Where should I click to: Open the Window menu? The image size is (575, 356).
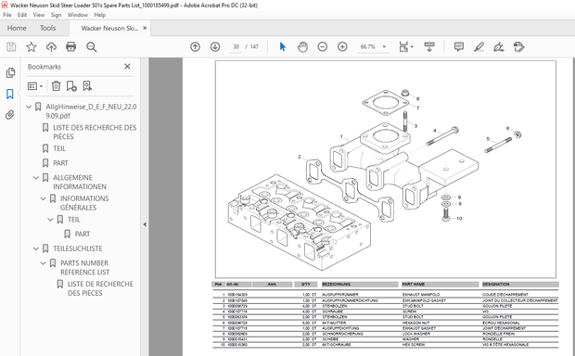pos(77,15)
